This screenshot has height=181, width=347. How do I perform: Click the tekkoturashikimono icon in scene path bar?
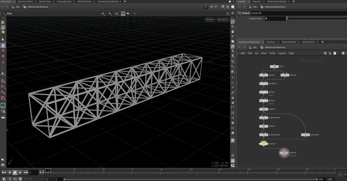tap(25, 7)
